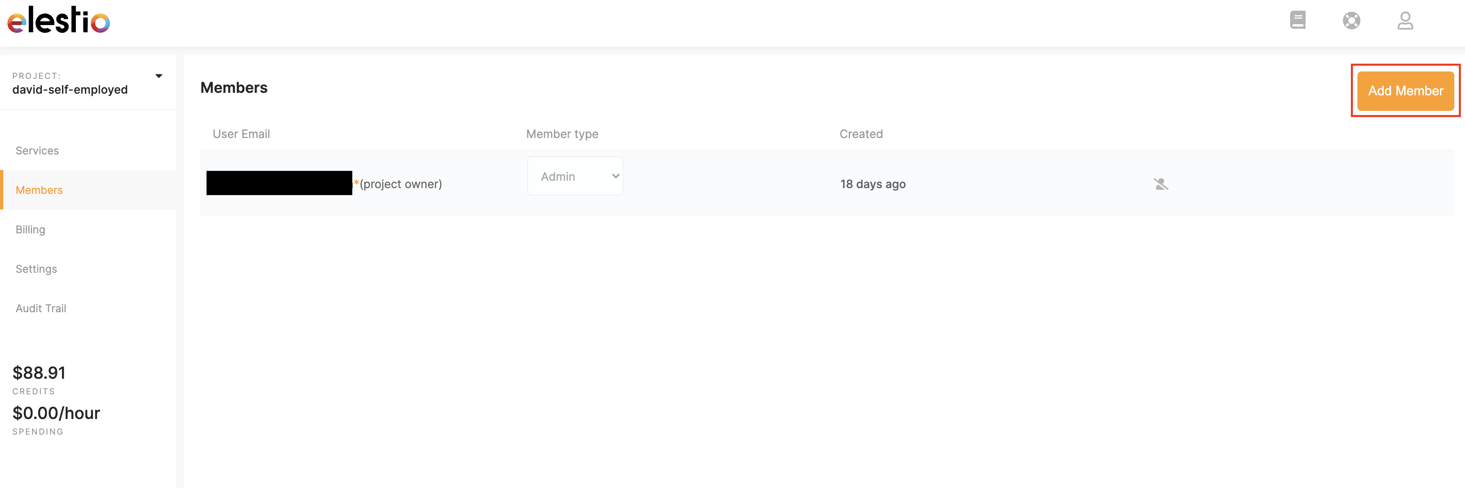Click the Created column header
This screenshot has width=1465, height=488.
pos(861,134)
